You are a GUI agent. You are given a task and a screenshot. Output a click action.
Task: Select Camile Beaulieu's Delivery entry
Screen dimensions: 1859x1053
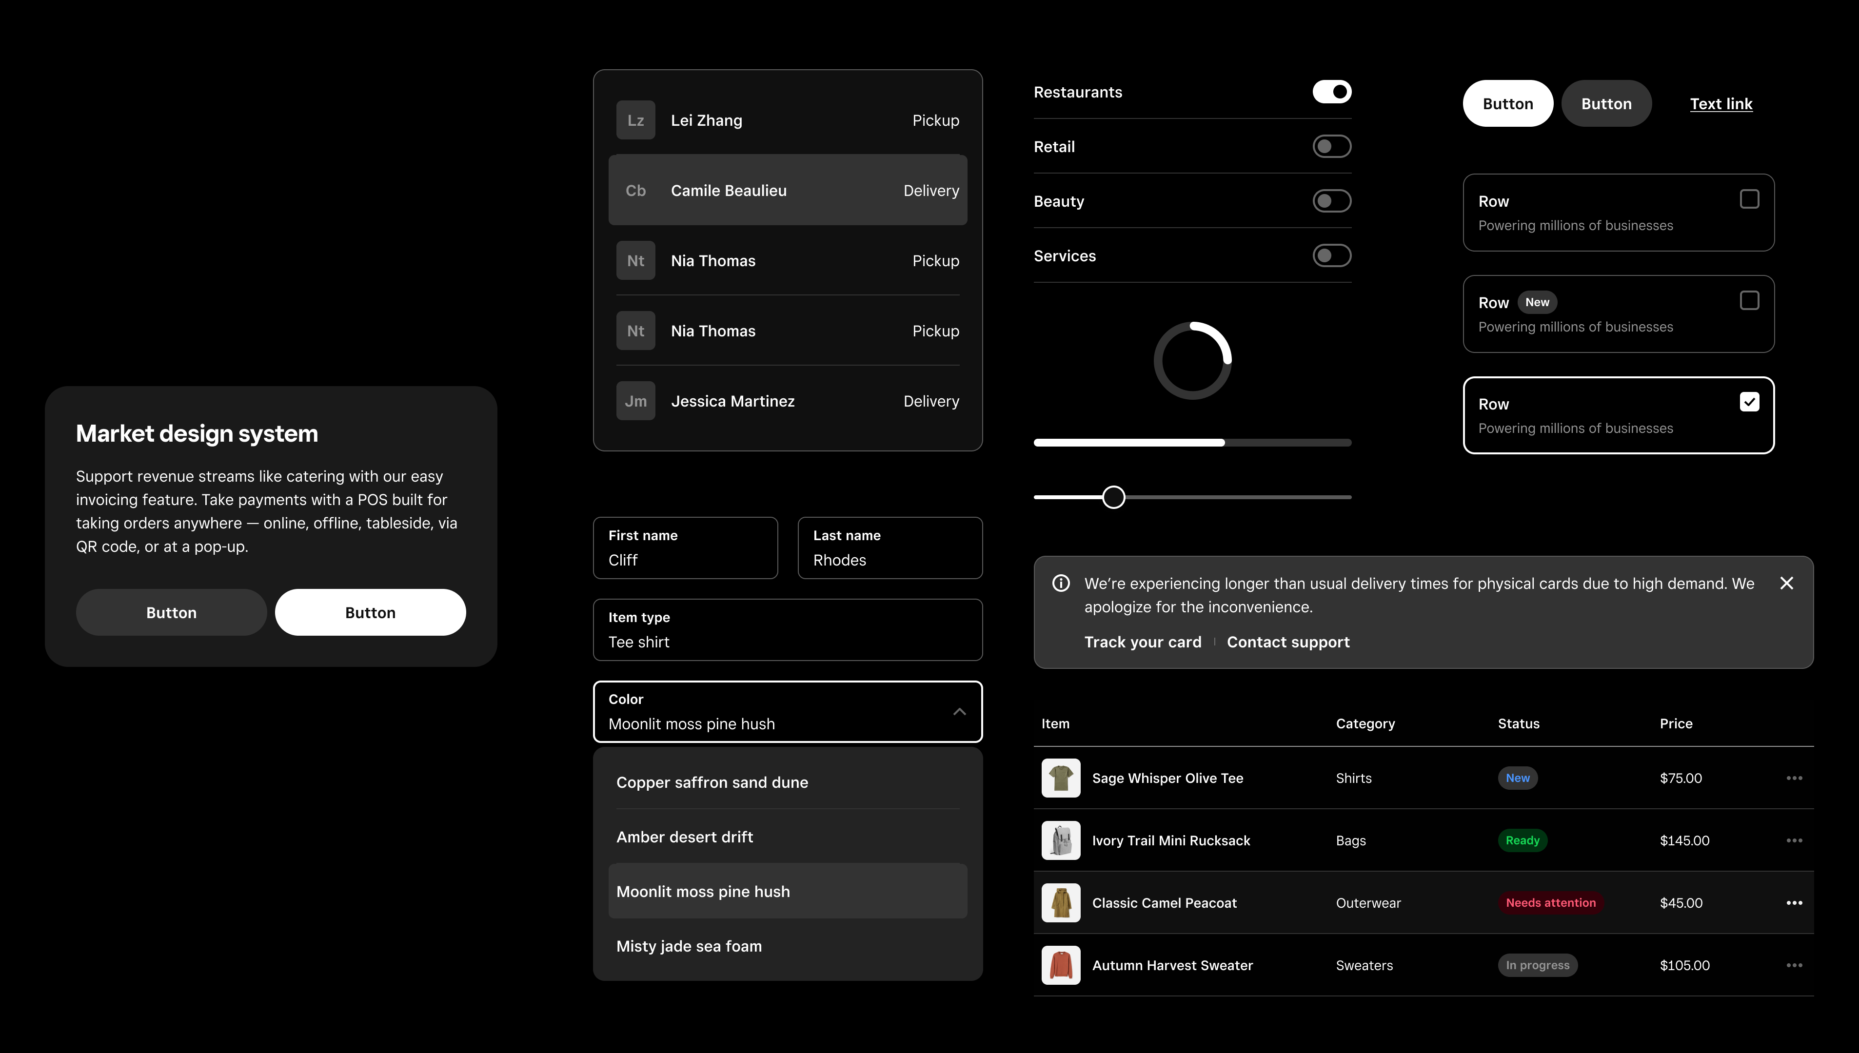(x=788, y=190)
